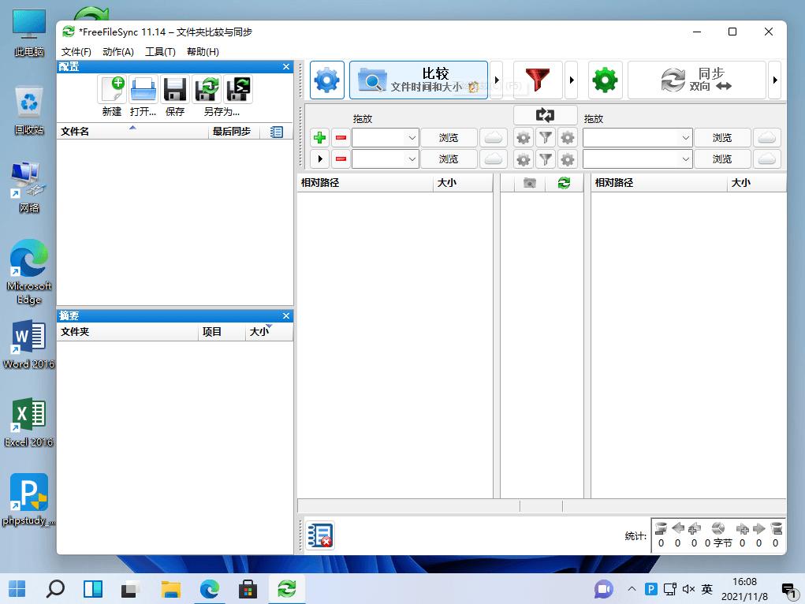Toggle the config details view icon
Image resolution: width=805 pixels, height=604 pixels.
tap(277, 131)
